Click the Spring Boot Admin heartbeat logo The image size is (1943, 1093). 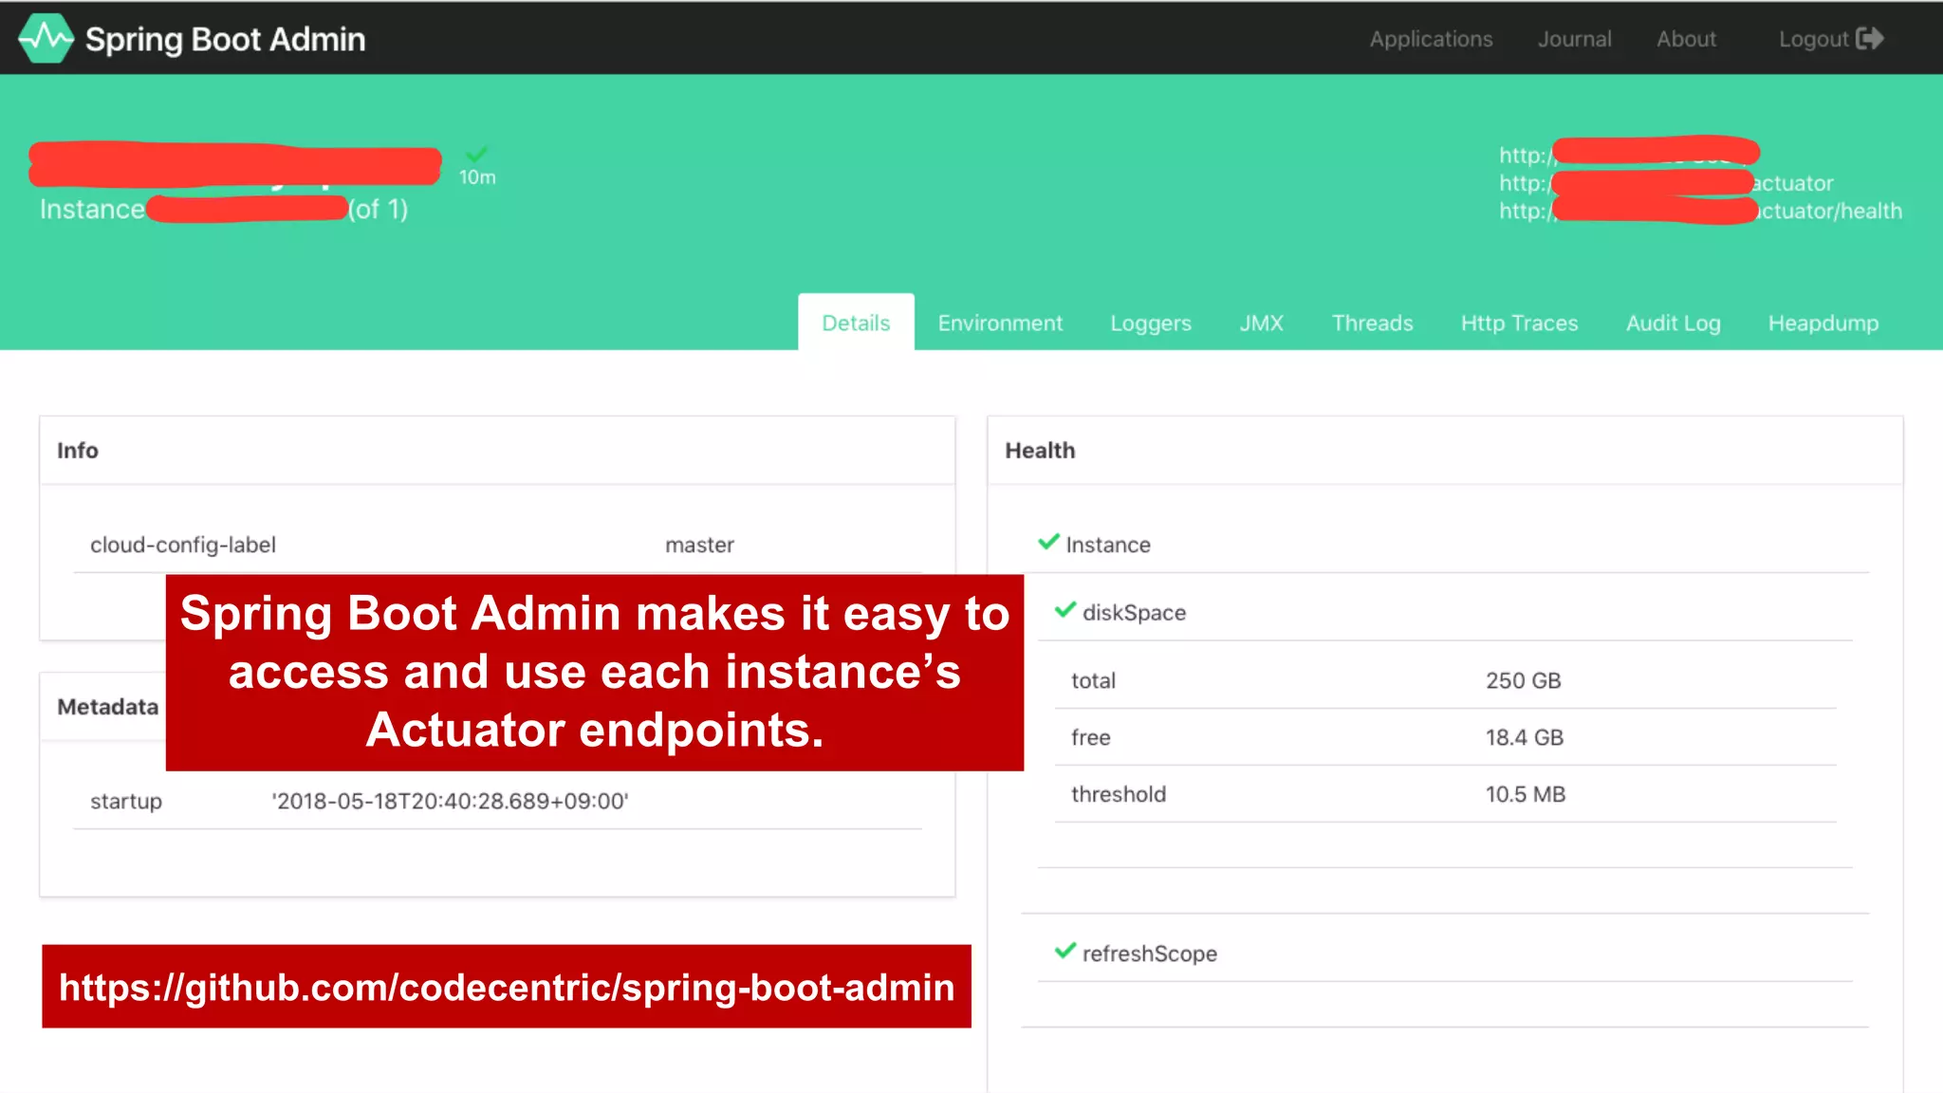pyautogui.click(x=46, y=39)
